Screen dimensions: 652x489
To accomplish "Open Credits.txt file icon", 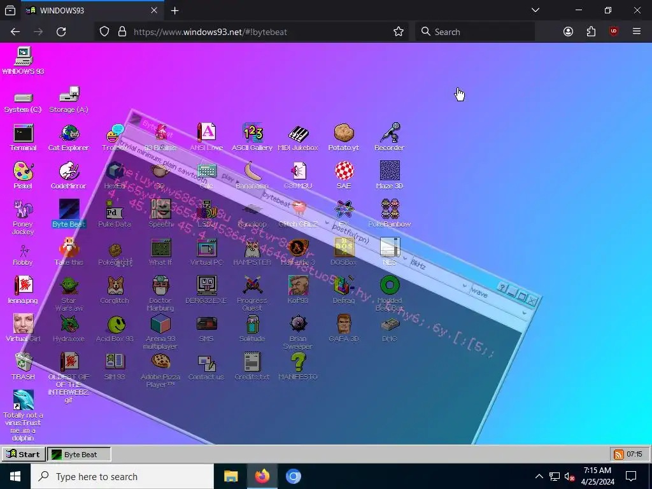I will coord(252,362).
